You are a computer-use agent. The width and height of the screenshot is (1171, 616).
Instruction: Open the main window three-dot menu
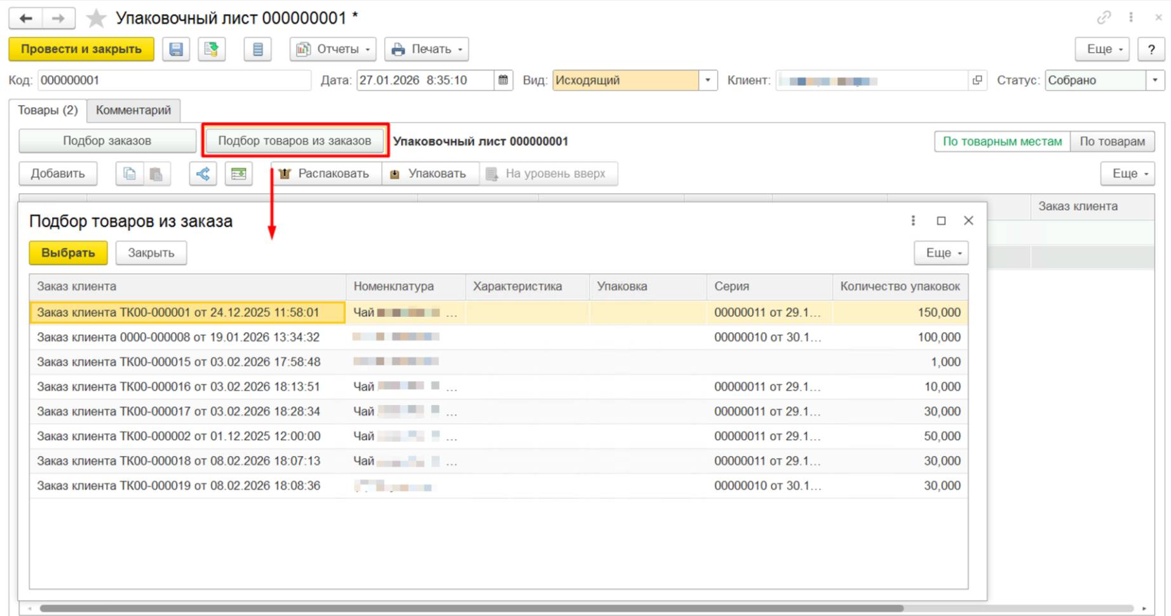point(1131,18)
